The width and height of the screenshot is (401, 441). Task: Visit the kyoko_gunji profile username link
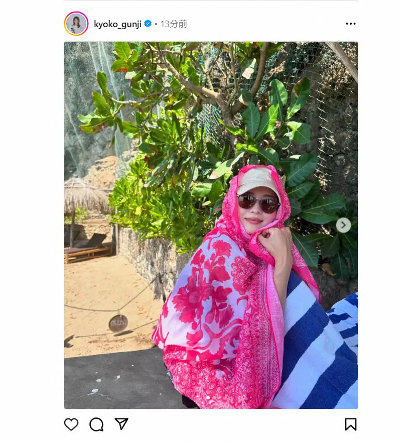pyautogui.click(x=117, y=24)
